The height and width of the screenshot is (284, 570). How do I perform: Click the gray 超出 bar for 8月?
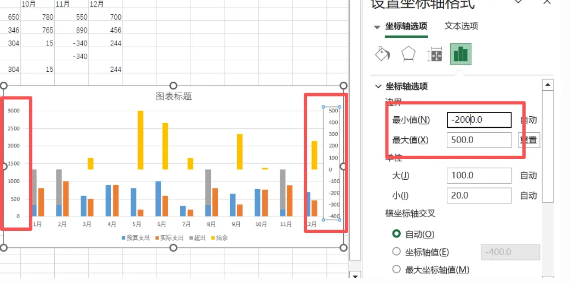pyautogui.click(x=208, y=187)
